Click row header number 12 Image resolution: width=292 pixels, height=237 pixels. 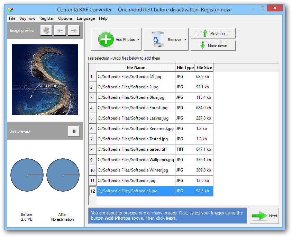(x=93, y=191)
